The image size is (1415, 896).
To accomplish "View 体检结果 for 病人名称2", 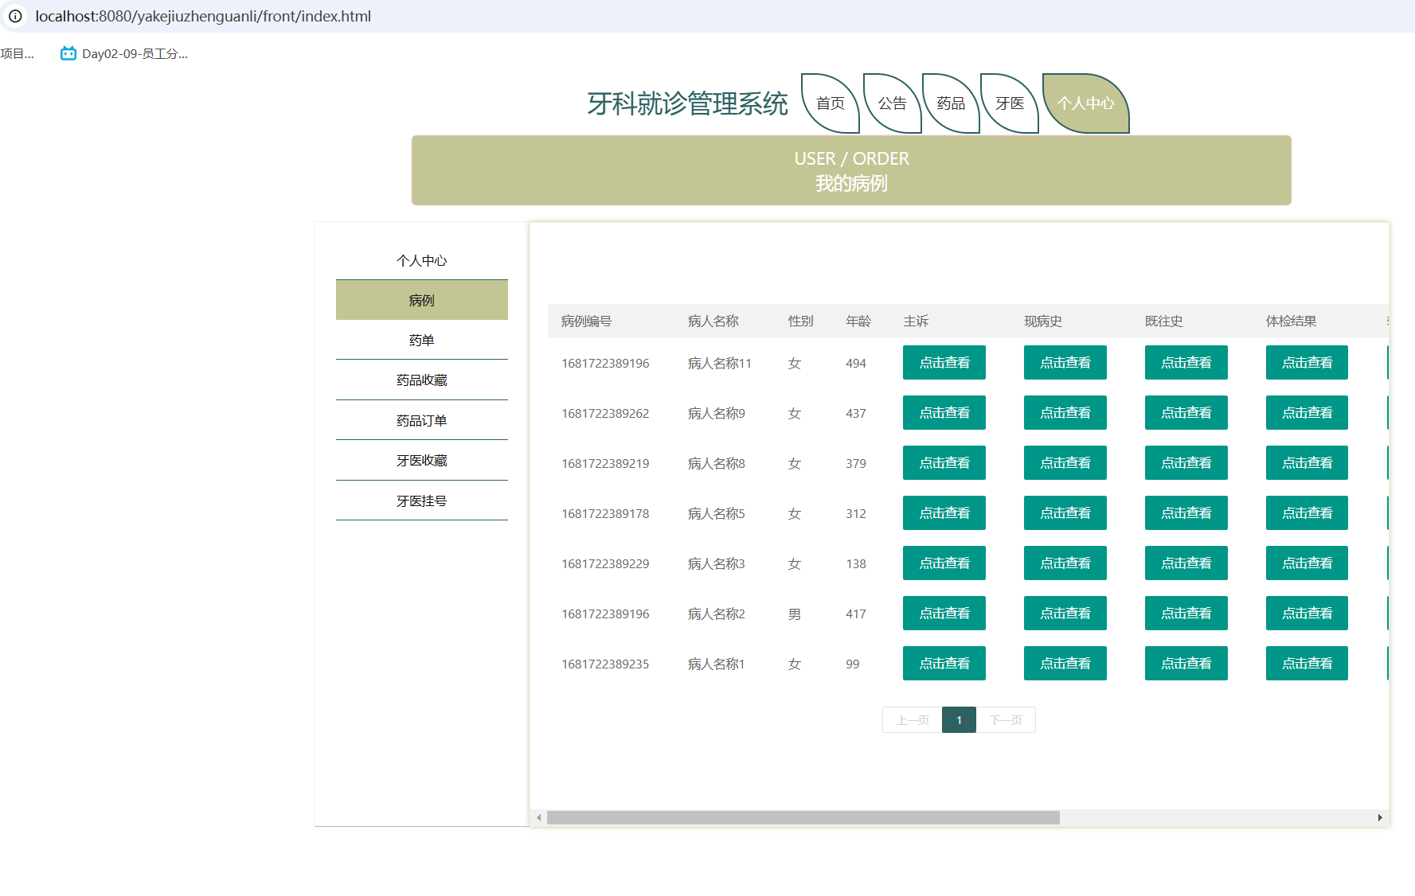I will [1307, 614].
